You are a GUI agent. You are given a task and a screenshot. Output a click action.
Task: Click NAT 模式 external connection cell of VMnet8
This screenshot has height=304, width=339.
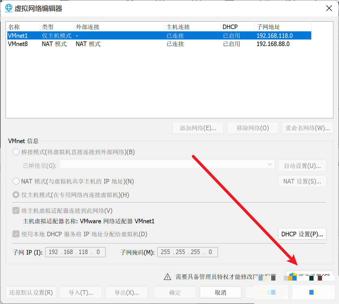88,44
